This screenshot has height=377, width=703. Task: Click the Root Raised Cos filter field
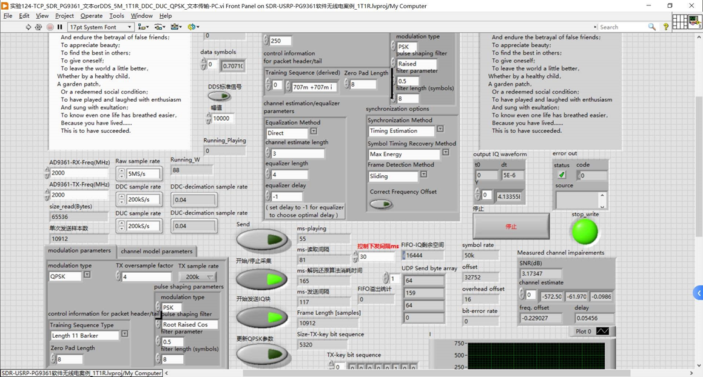click(x=190, y=324)
